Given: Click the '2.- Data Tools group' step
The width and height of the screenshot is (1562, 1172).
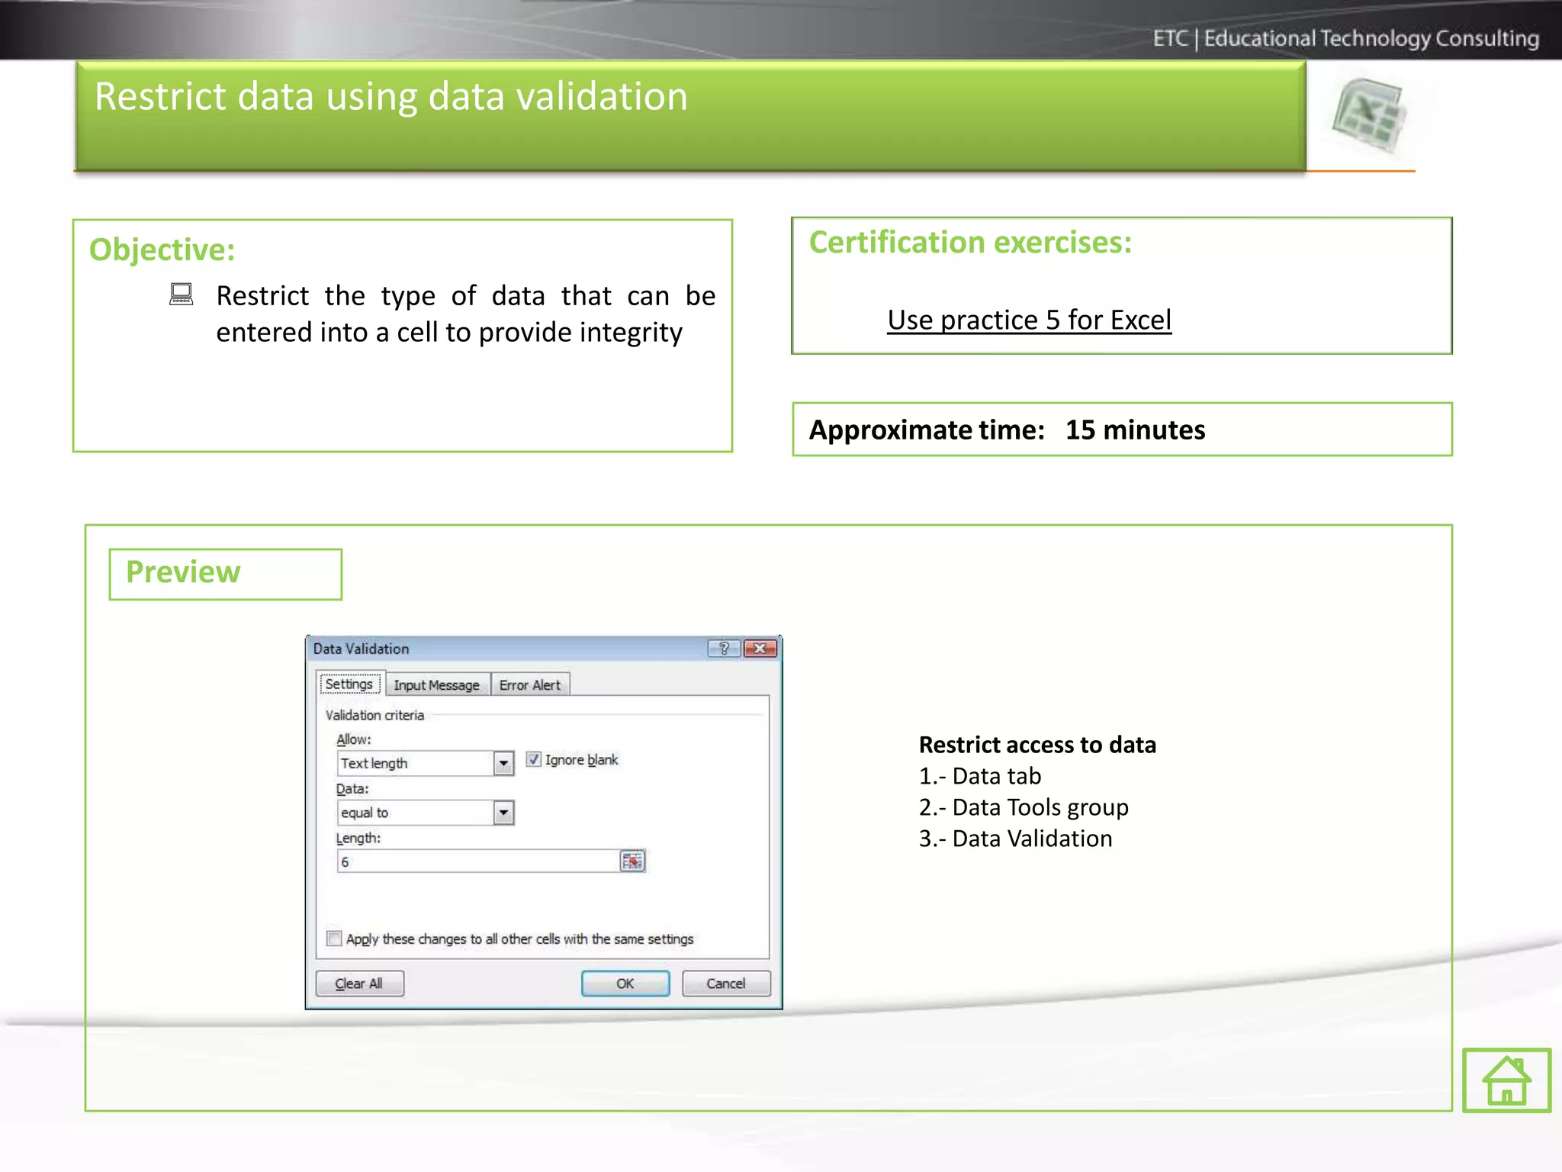Looking at the screenshot, I should (x=1024, y=807).
